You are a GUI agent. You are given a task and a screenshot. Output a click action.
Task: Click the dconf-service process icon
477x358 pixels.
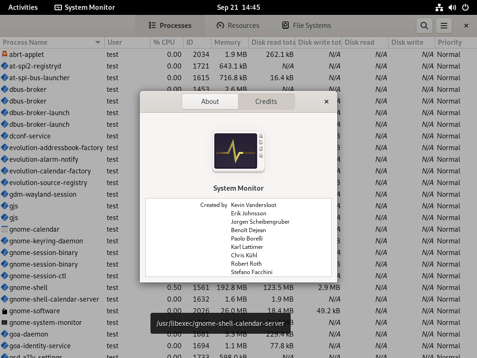click(x=5, y=136)
